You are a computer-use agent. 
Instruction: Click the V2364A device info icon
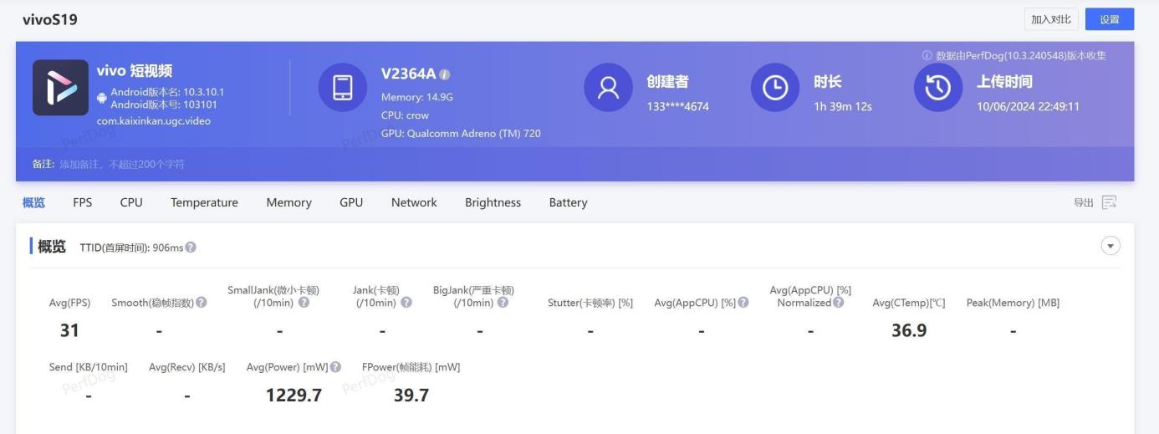coord(445,74)
